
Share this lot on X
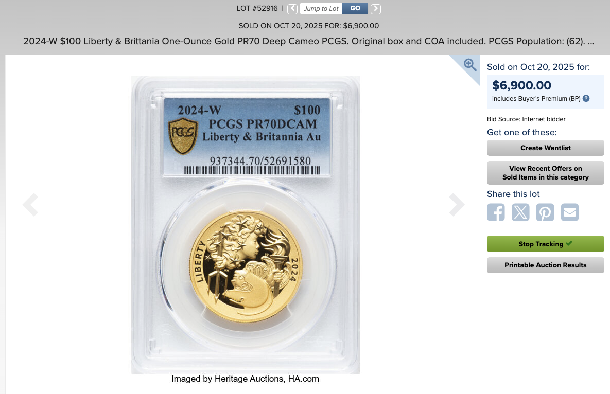520,212
